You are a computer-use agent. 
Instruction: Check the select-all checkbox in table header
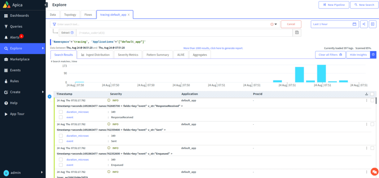(x=372, y=94)
